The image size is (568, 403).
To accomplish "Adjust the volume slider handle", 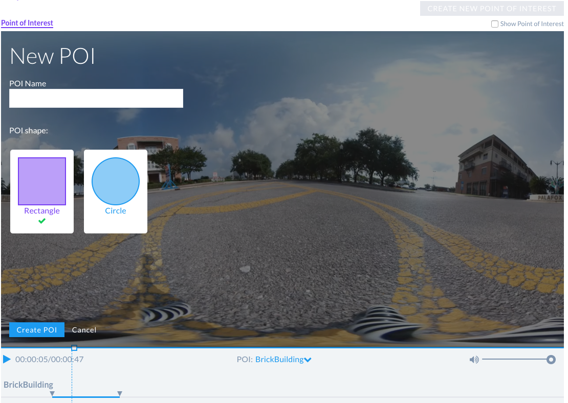I will point(551,360).
